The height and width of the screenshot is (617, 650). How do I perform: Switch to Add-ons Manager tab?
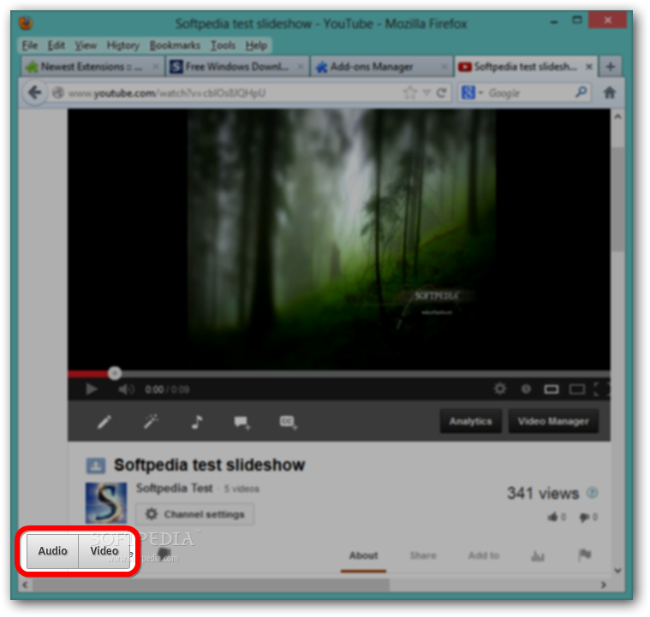click(381, 67)
